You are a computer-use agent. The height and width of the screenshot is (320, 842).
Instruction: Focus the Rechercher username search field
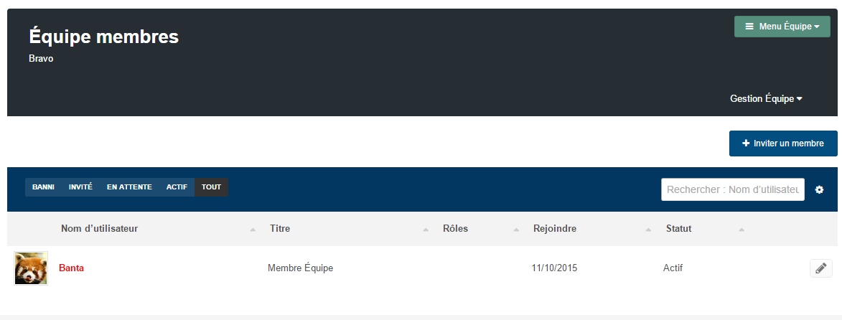pos(732,189)
